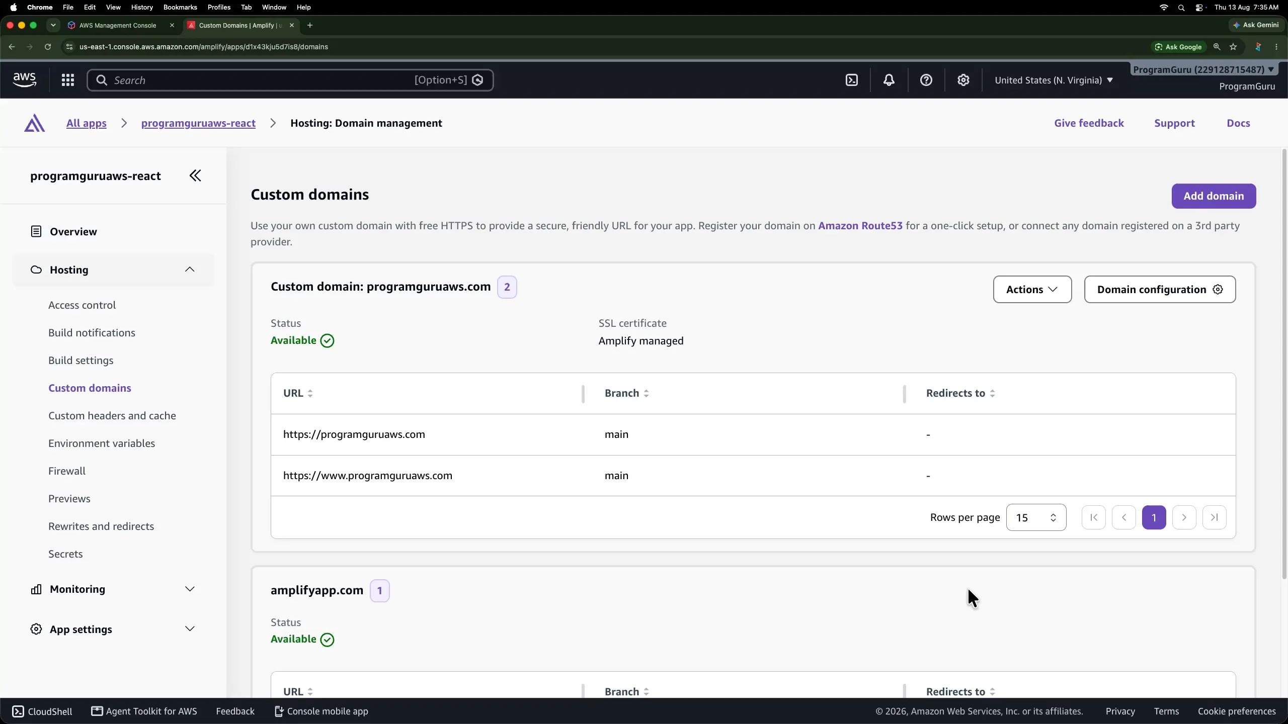The height and width of the screenshot is (724, 1288).
Task: Switch to AWS Management Console tab
Action: 118,25
